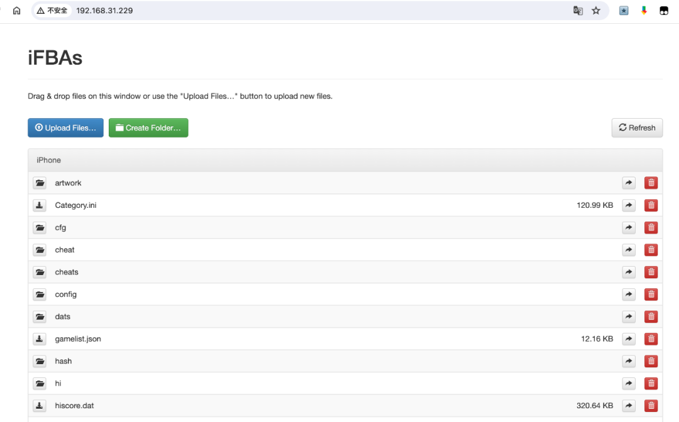
Task: Open the black mask-shaped browser extension
Action: [664, 11]
